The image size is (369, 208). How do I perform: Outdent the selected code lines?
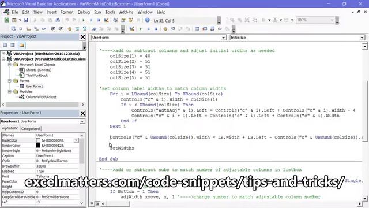[x=61, y=29]
